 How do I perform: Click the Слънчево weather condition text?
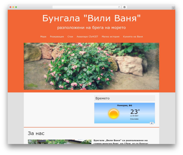point(134,119)
